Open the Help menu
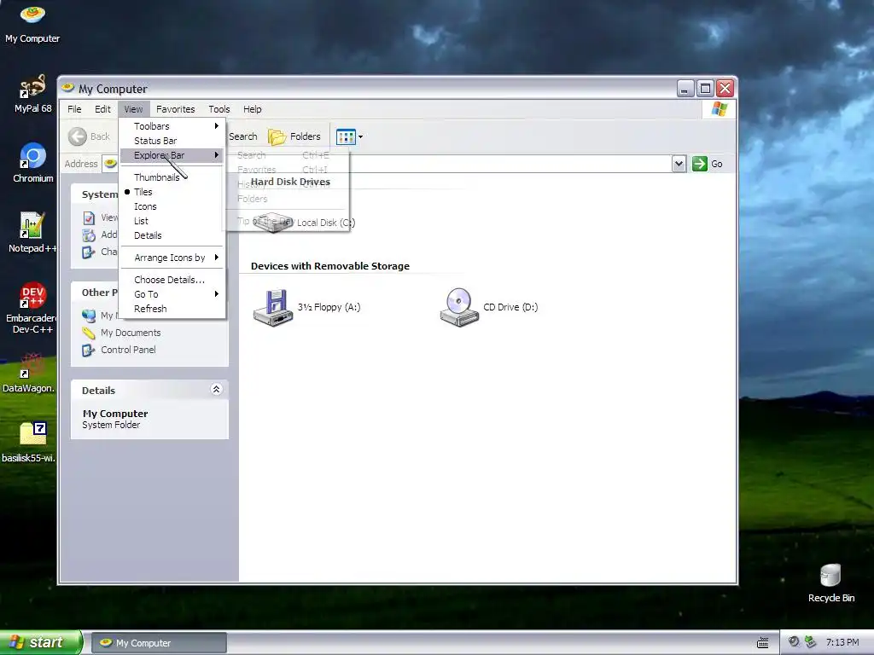The image size is (874, 655). 252,109
